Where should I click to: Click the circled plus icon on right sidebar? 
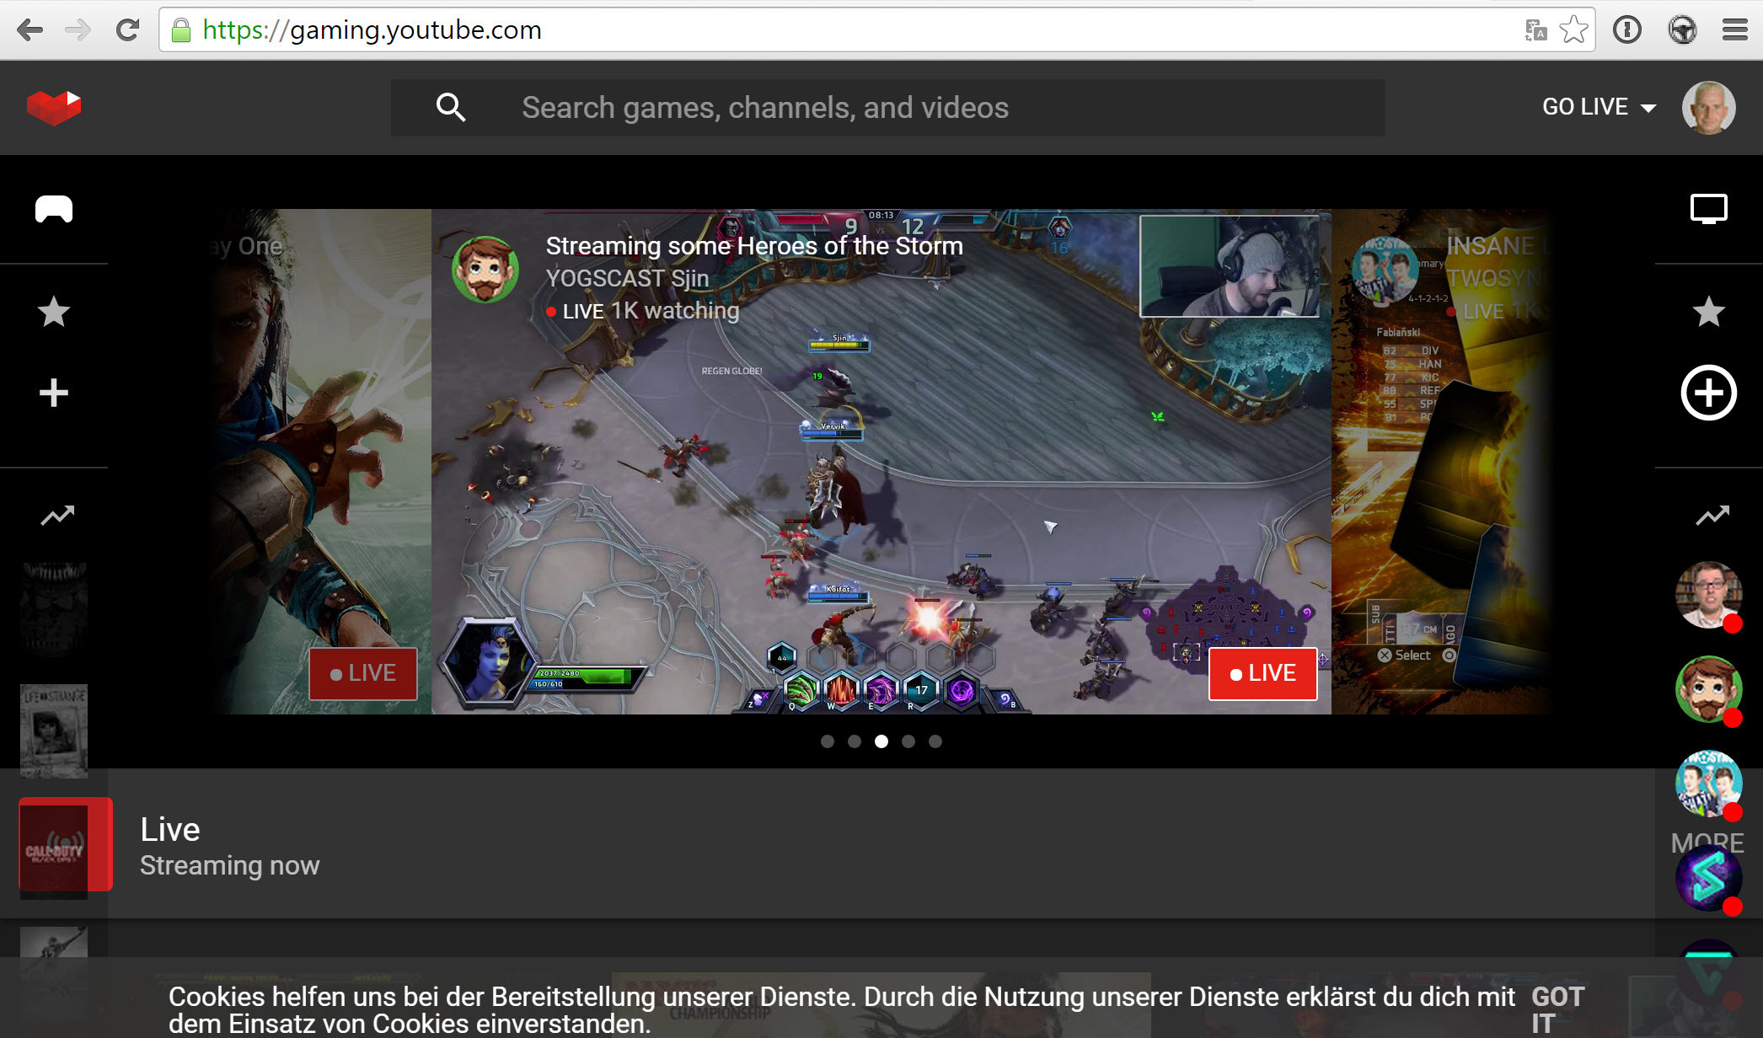click(1708, 393)
